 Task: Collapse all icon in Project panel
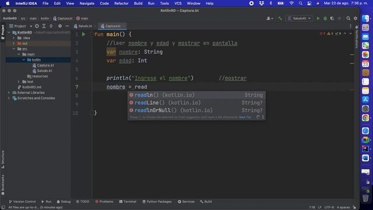(51, 26)
